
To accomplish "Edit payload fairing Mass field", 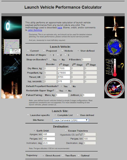I will pos(62,95).
